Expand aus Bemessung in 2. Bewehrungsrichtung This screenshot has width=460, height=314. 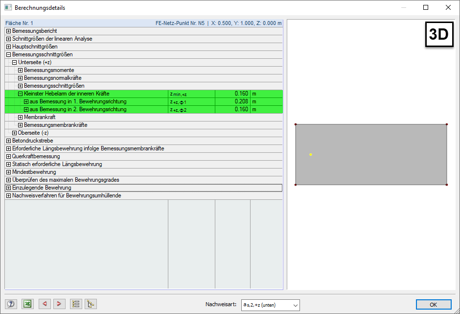26,110
